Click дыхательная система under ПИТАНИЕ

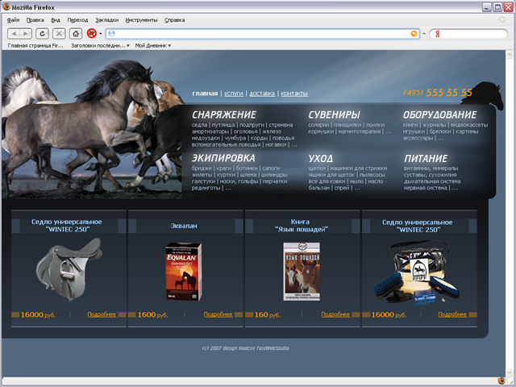click(432, 181)
